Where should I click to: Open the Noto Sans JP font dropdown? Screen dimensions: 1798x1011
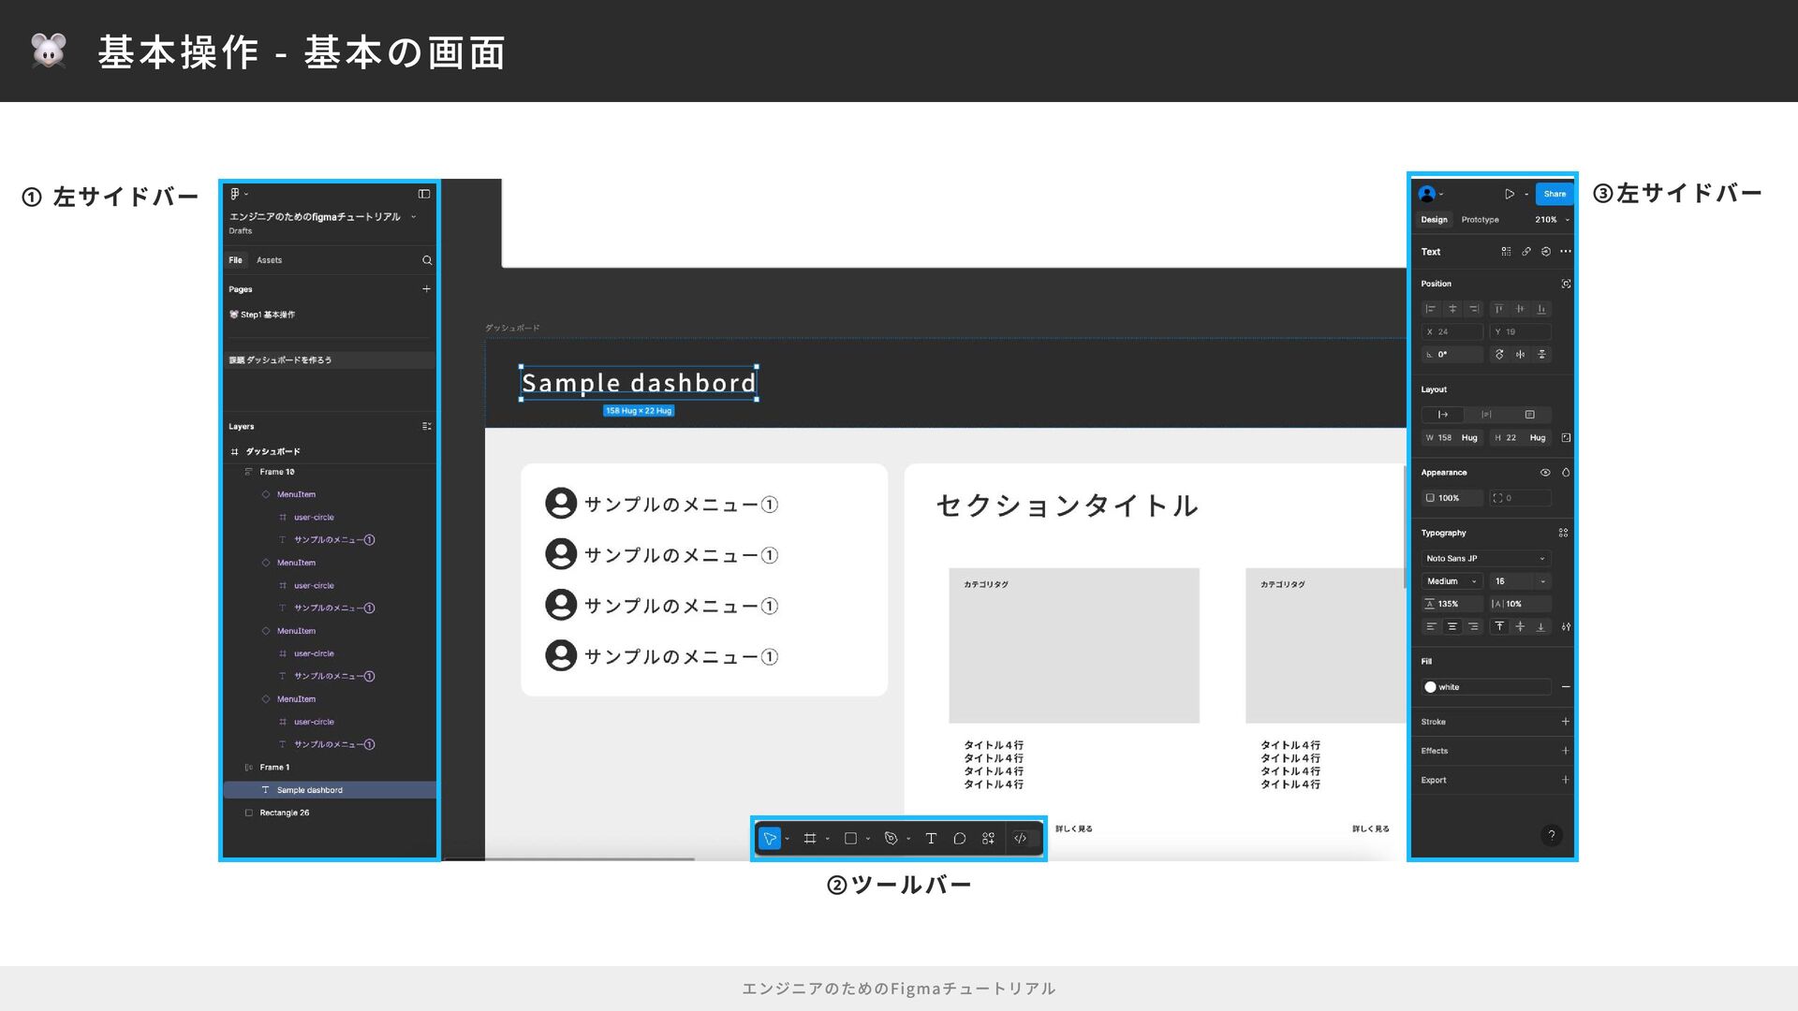click(1486, 559)
